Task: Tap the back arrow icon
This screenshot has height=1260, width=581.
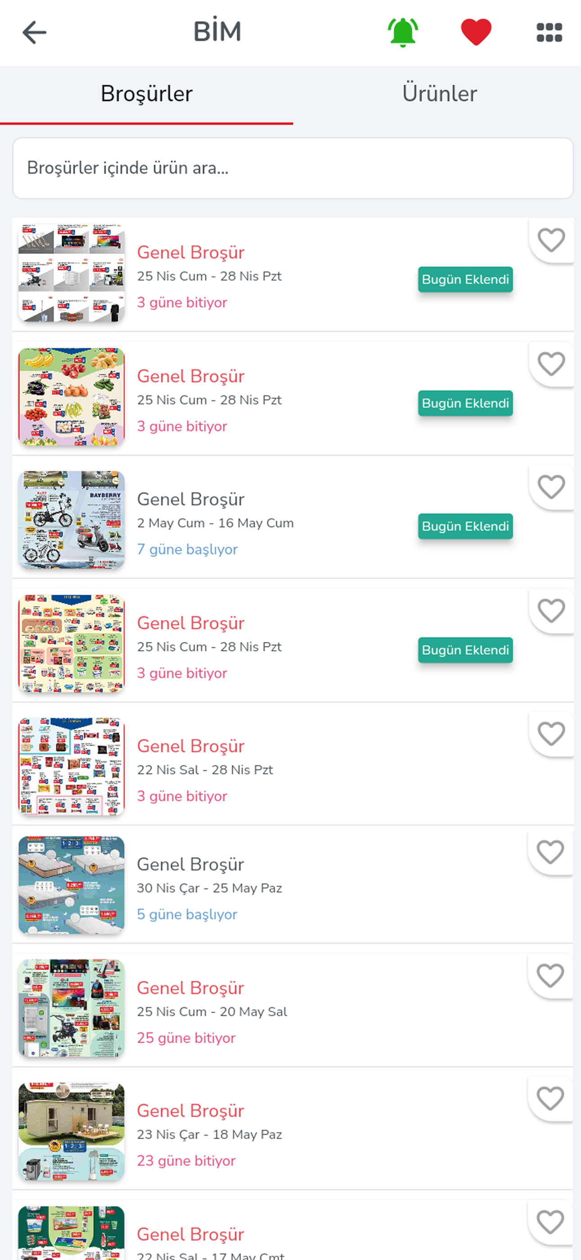Action: click(x=34, y=33)
